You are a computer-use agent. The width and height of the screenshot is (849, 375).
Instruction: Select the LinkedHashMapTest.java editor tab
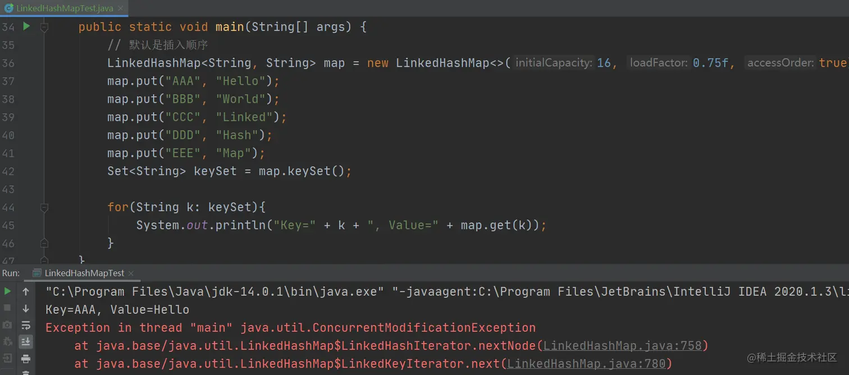click(x=65, y=8)
